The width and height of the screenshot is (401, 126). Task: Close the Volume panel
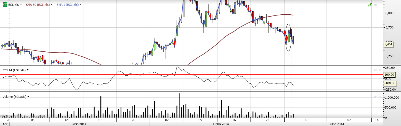click(380, 97)
